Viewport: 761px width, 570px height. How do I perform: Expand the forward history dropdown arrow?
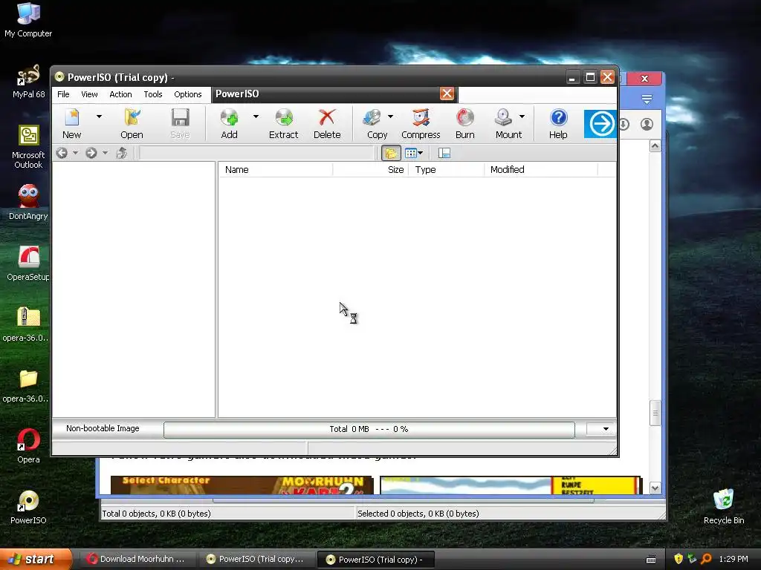click(105, 153)
